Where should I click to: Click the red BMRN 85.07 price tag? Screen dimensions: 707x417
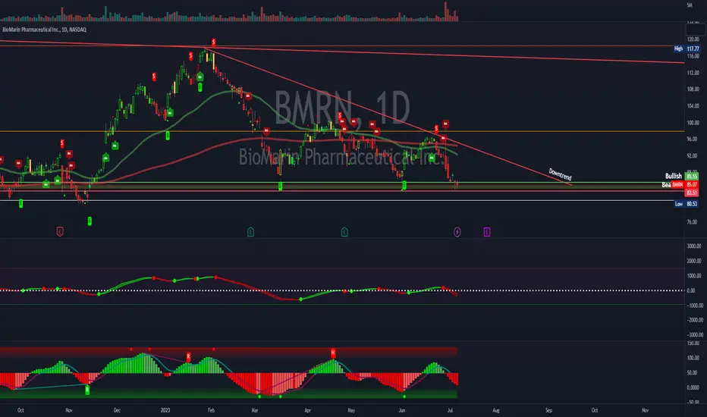click(x=685, y=184)
